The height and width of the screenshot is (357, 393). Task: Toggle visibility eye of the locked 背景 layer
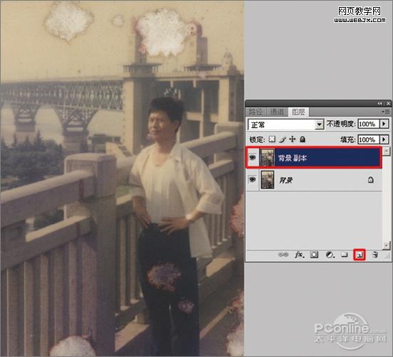pos(253,179)
